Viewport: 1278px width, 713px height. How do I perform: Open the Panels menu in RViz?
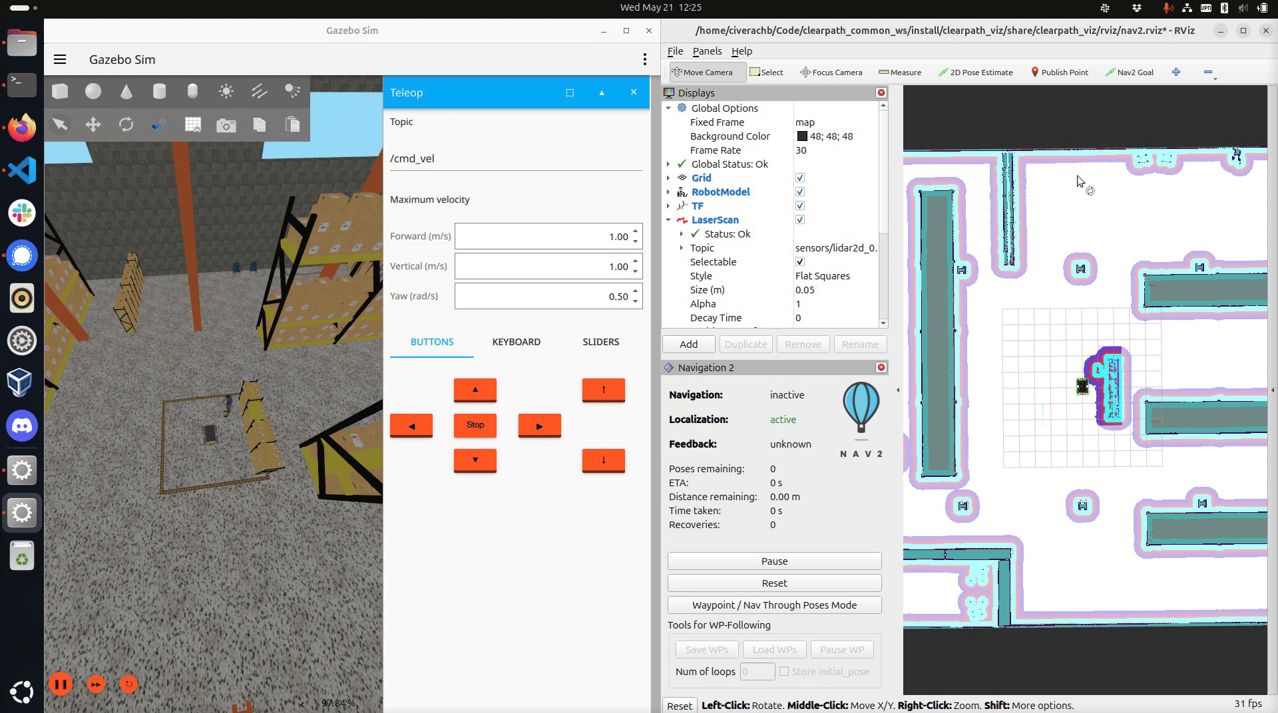point(707,51)
